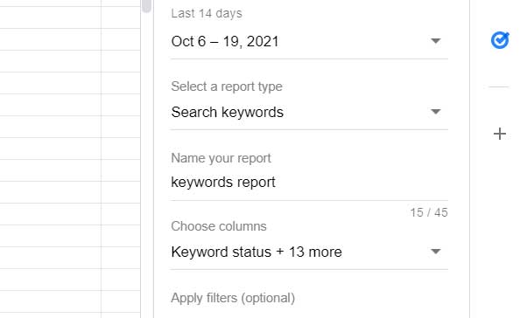The height and width of the screenshot is (318, 527).
Task: Expand the date range dropdown arrow
Action: [436, 41]
